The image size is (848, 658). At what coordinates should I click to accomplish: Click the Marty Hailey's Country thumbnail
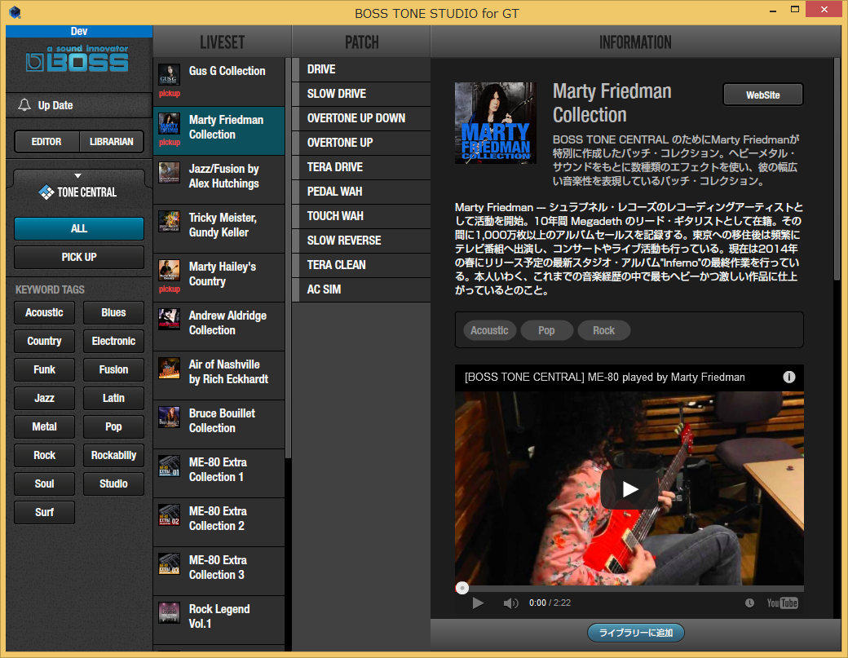[170, 271]
